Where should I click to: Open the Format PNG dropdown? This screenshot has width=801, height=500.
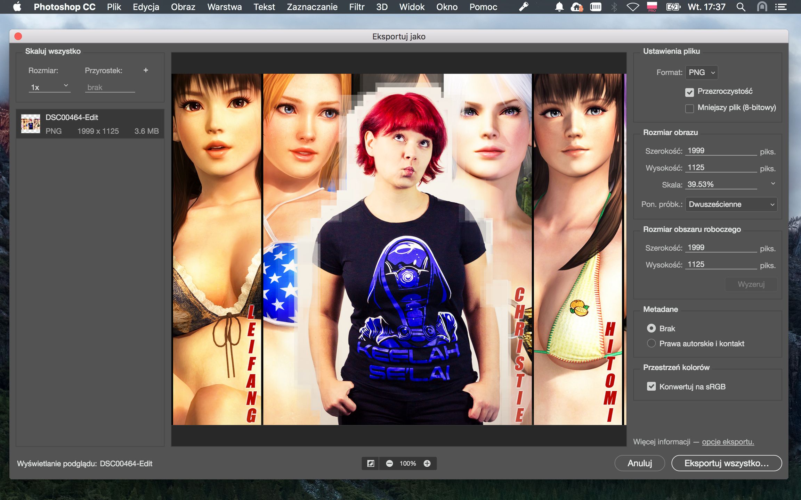(702, 72)
